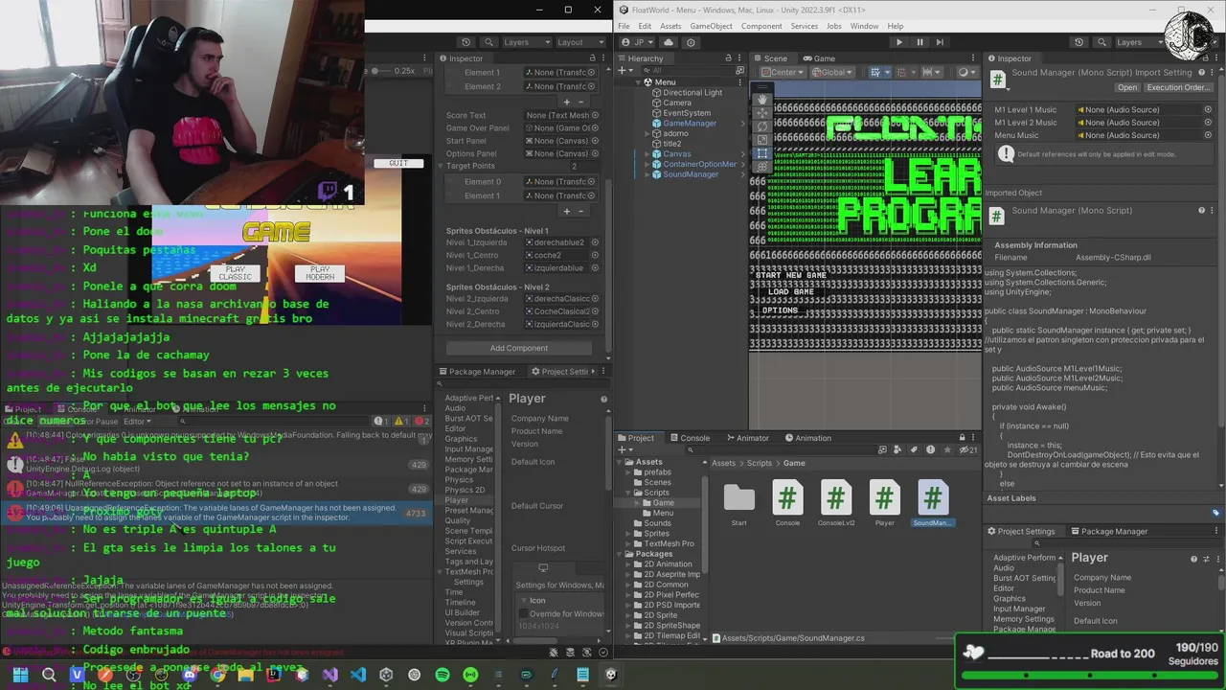Select the Move tool in Scene
1226x690 pixels.
coord(761,113)
